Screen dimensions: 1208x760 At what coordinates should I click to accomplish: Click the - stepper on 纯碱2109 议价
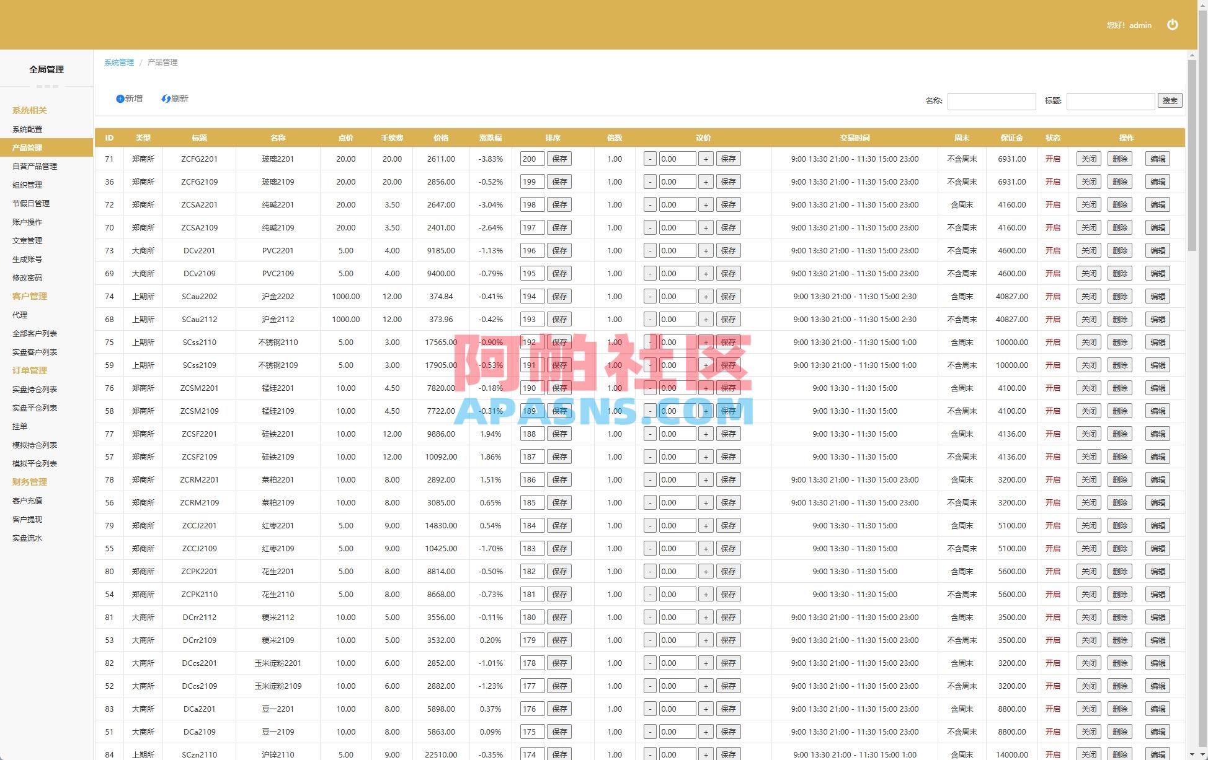coord(650,227)
